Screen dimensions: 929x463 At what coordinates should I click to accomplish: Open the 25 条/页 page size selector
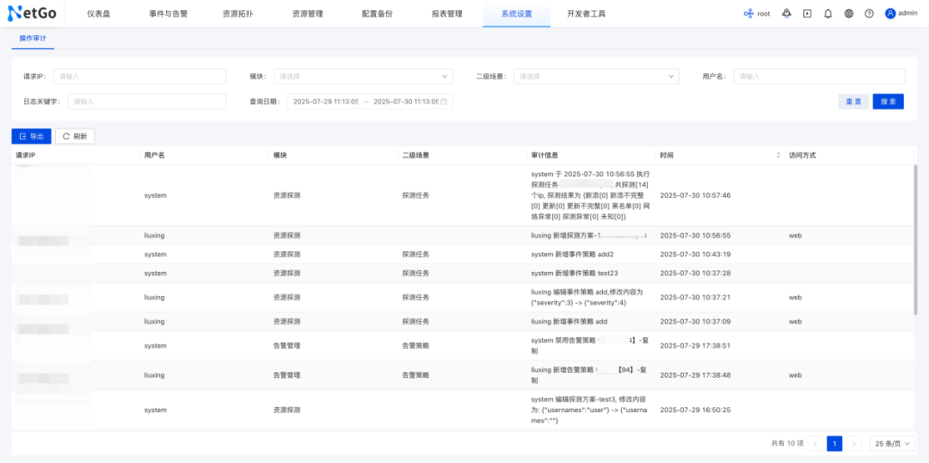tap(891, 443)
